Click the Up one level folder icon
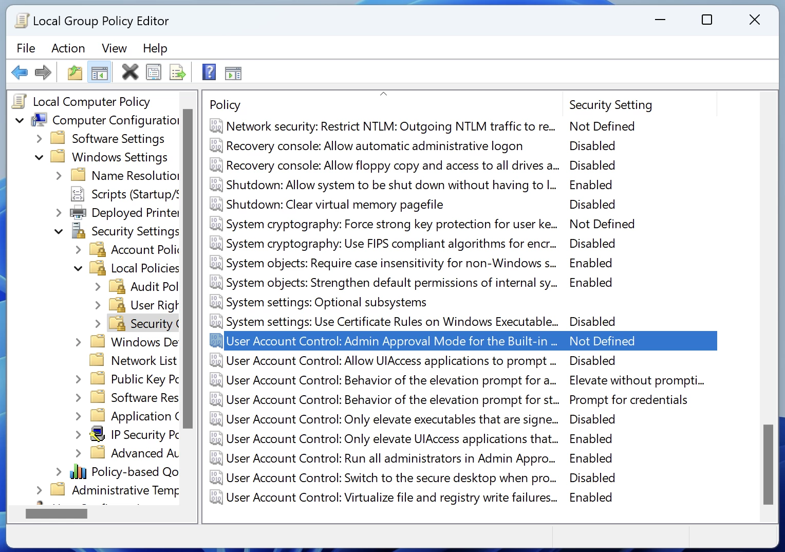Screen dimensions: 785x552 (74, 72)
